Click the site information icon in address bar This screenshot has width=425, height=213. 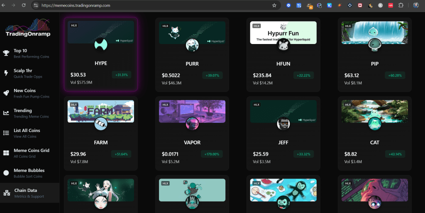click(36, 5)
